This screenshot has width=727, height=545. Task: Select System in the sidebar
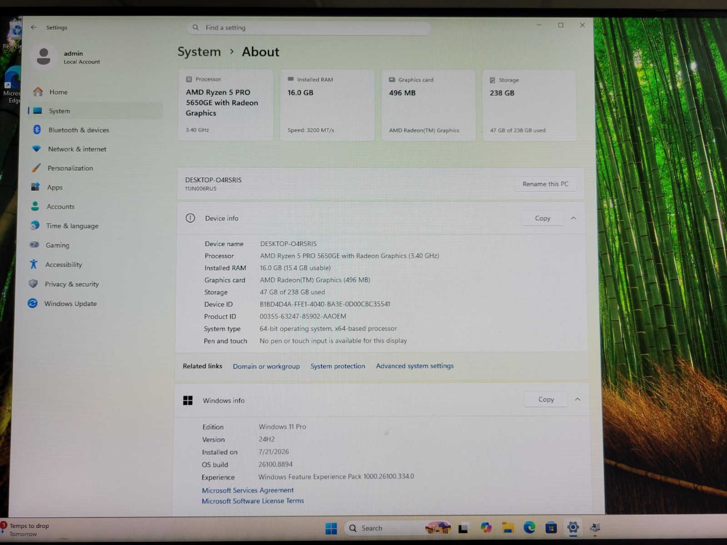[95, 111]
